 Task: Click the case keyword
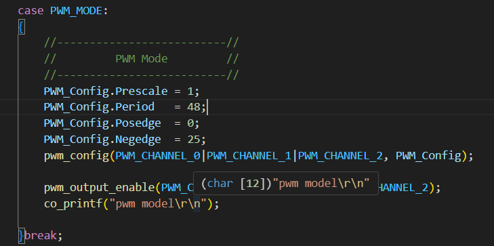(31, 11)
